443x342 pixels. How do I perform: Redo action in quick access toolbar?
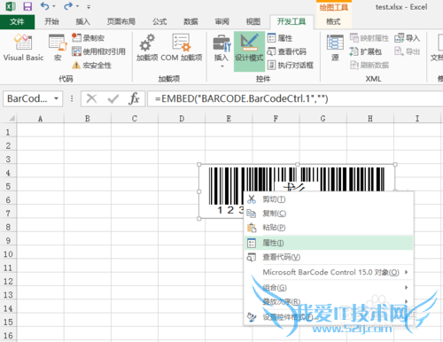point(68,6)
